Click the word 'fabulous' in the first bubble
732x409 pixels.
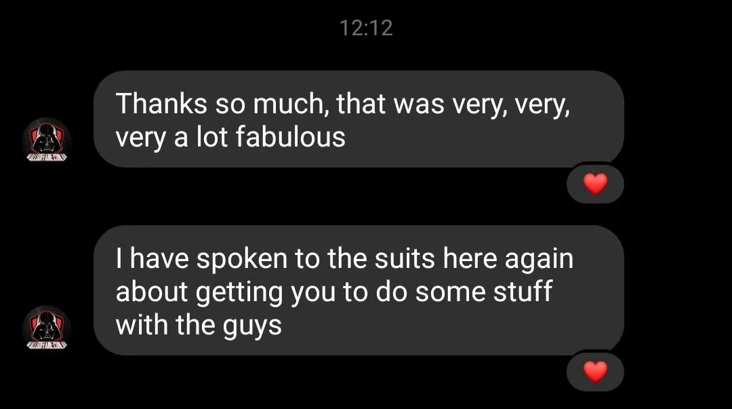pyautogui.click(x=290, y=138)
